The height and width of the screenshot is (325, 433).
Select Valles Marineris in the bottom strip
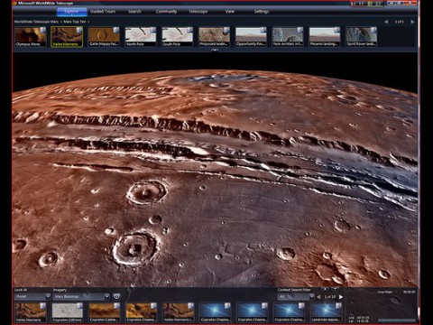(31, 312)
